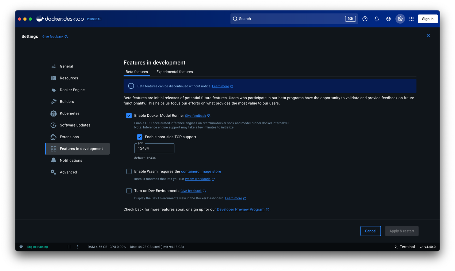455x271 pixels.
Task: Open engine options three-dot menu
Action: tap(78, 247)
